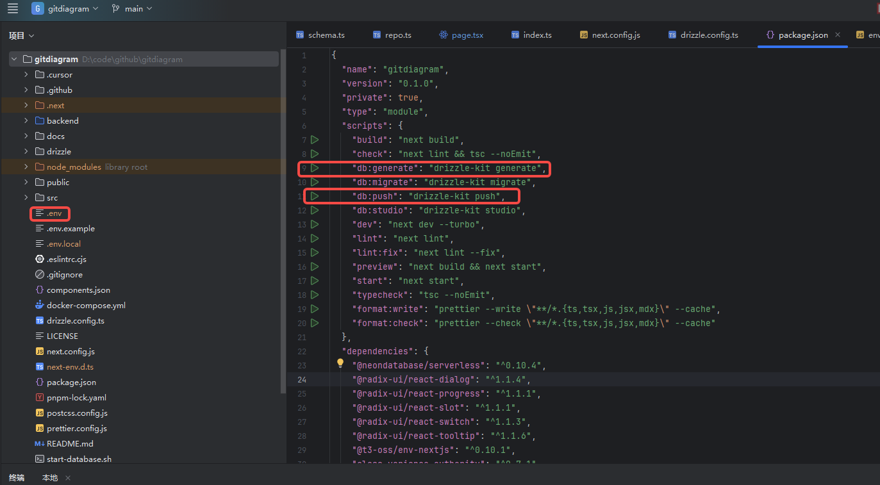
Task: Open the 项目 view dropdown
Action: click(x=21, y=36)
